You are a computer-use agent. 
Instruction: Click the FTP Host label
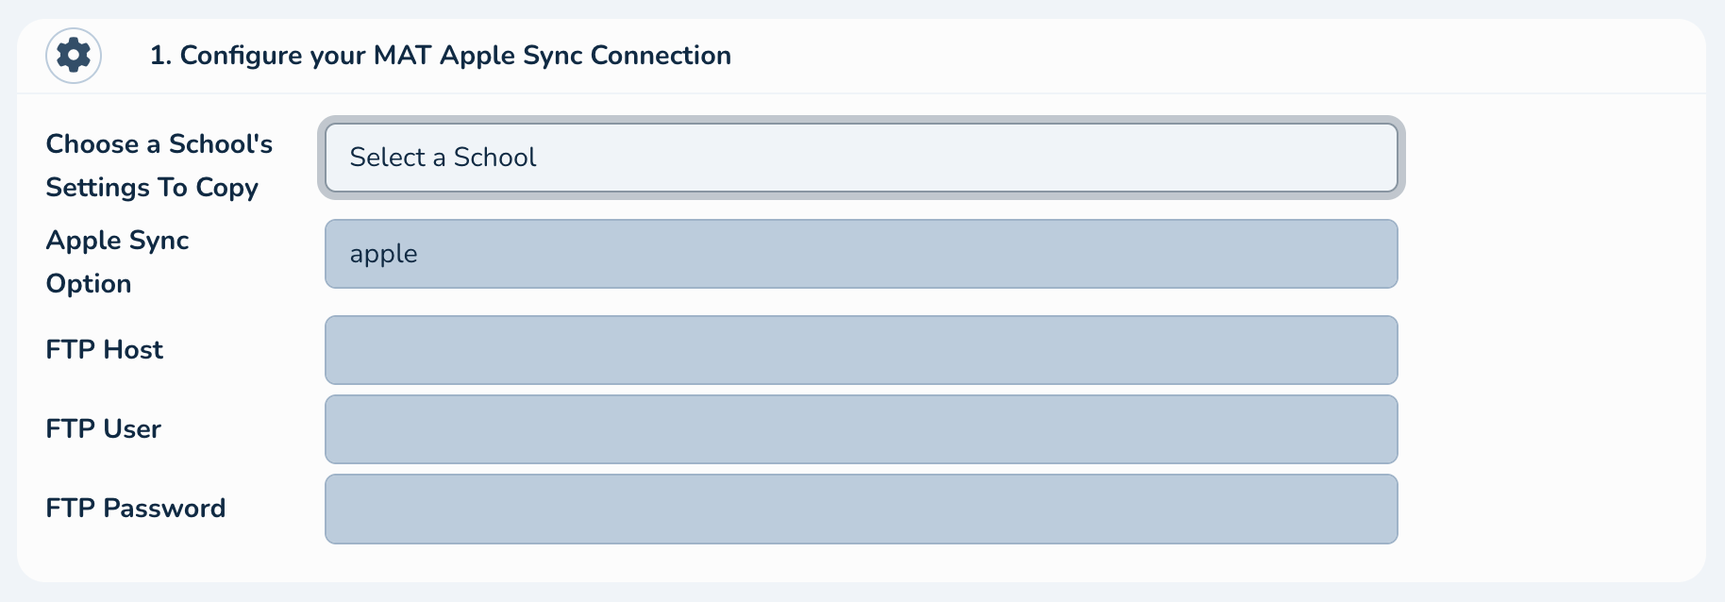[105, 350]
